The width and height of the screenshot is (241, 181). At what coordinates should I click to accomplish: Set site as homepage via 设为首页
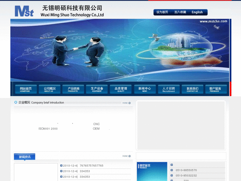point(162,12)
